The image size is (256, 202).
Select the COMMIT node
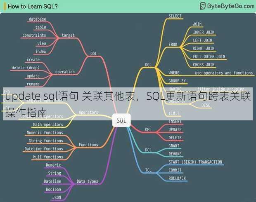tap(175, 170)
